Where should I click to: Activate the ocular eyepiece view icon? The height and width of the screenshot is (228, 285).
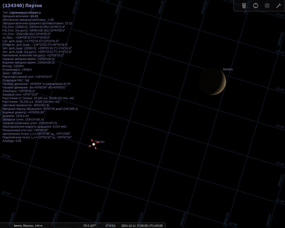(244, 6)
